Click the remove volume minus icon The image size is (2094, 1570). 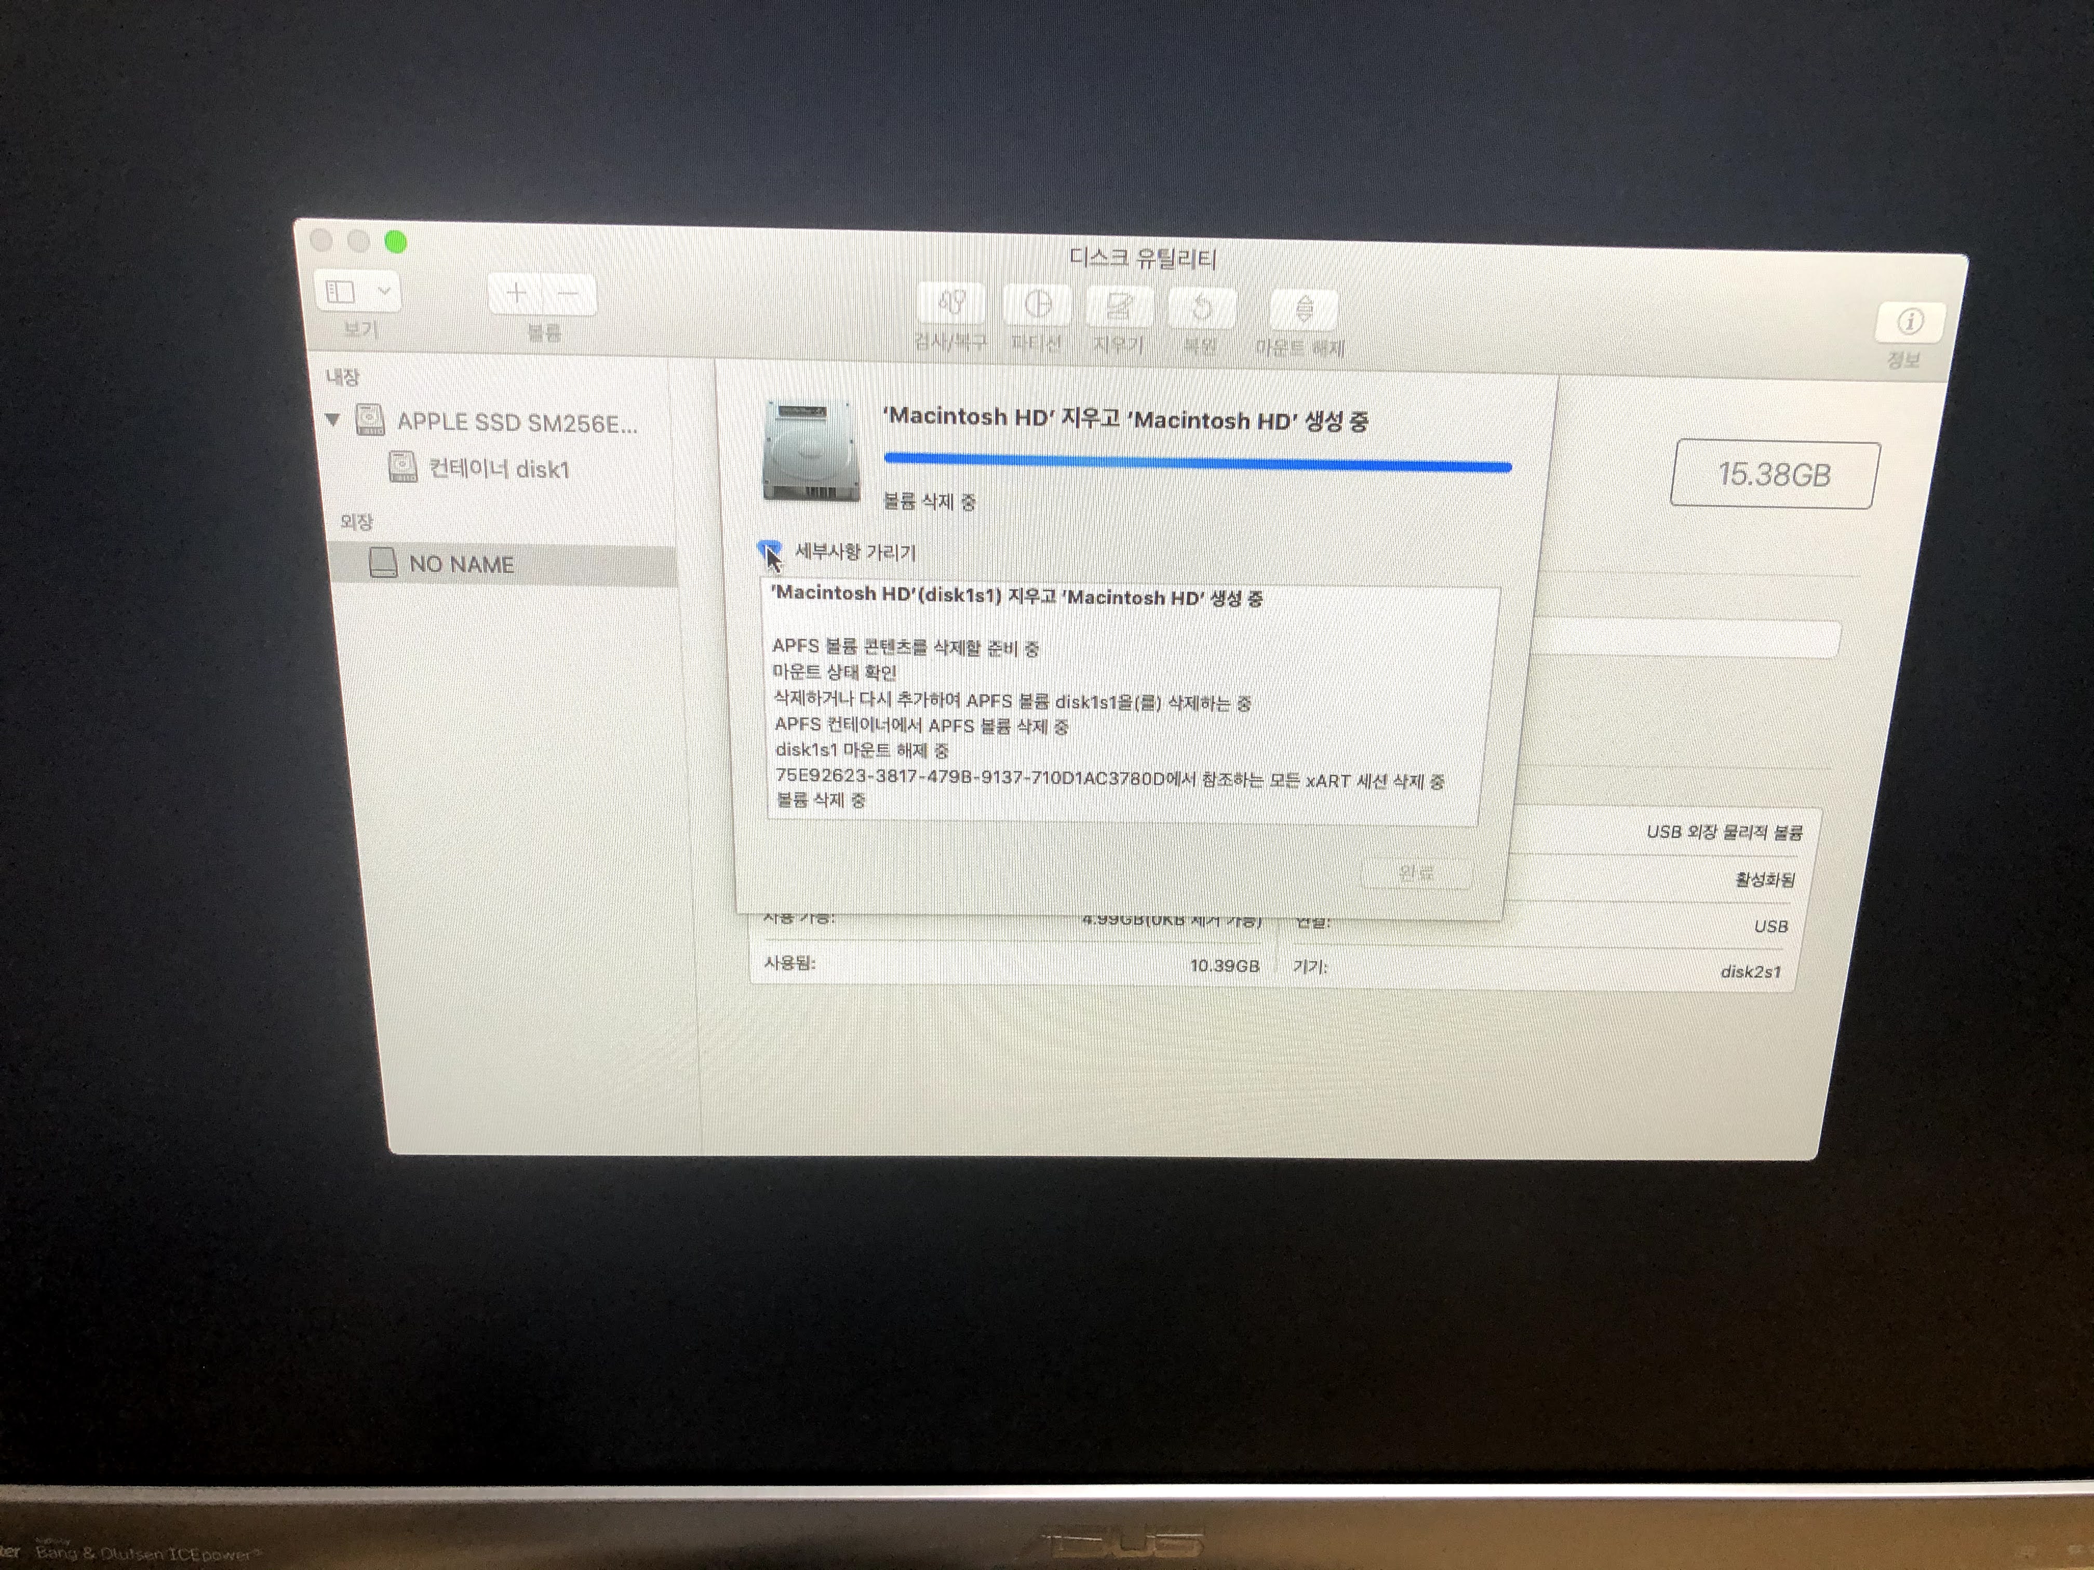pos(568,294)
